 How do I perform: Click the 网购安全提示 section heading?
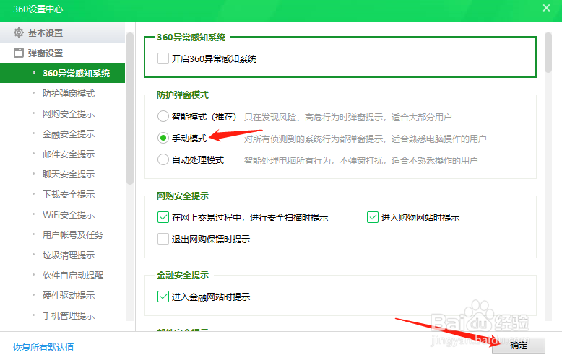point(183,196)
